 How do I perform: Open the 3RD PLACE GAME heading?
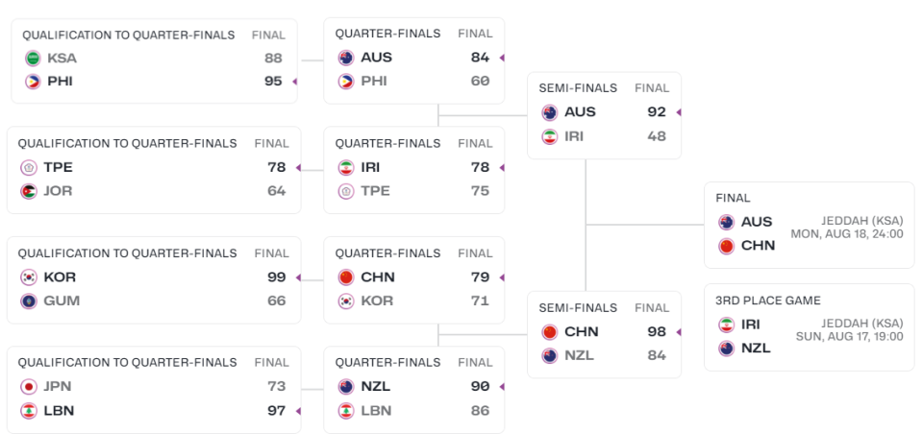[768, 301]
